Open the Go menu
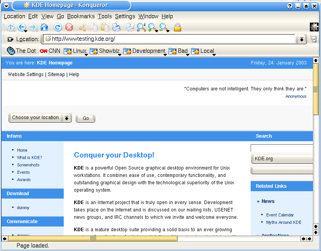This screenshot has height=251, width=321. coord(60,16)
